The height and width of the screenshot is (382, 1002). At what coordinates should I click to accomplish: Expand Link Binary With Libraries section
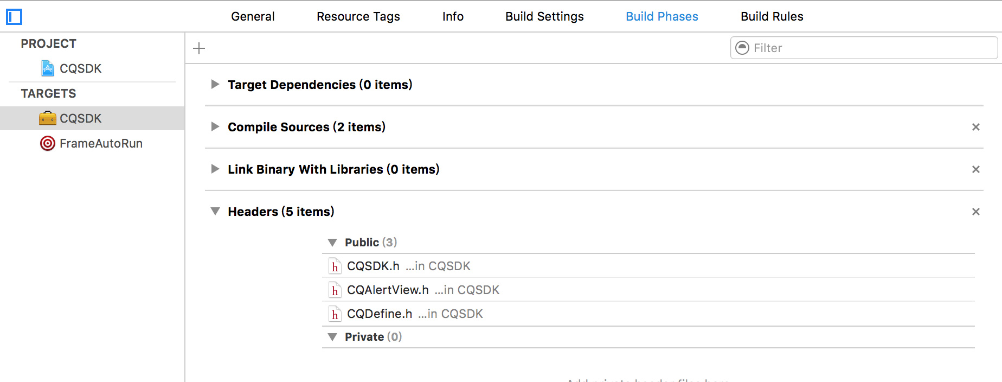(x=215, y=169)
